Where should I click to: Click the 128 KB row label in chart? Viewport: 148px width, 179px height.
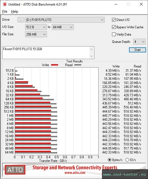pos(9,103)
